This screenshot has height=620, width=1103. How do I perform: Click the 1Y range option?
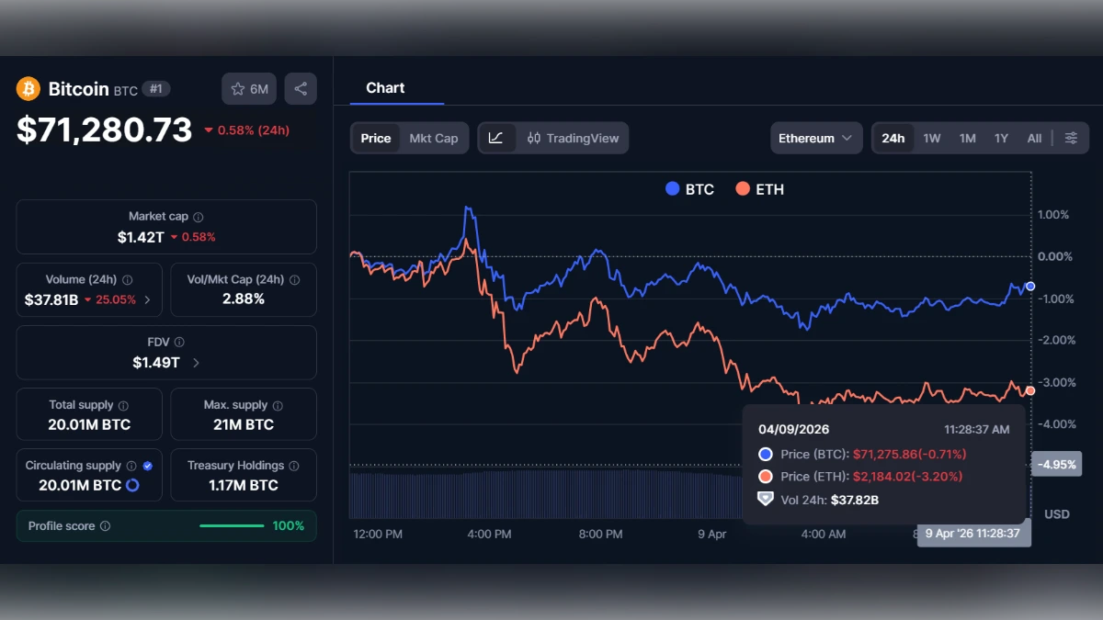(1001, 138)
